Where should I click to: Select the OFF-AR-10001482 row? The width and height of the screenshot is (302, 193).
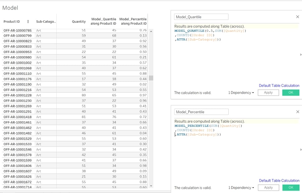[75, 133]
